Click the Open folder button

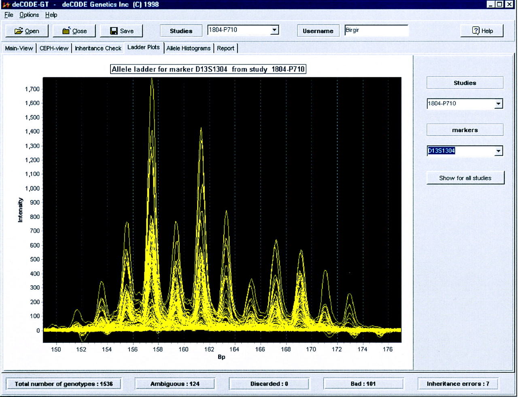tap(27, 31)
